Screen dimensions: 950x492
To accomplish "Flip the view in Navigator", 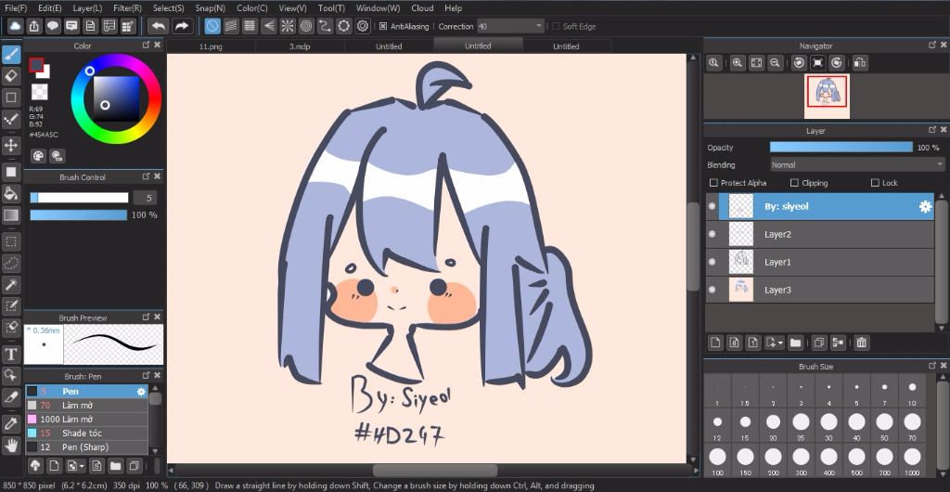I will (860, 62).
